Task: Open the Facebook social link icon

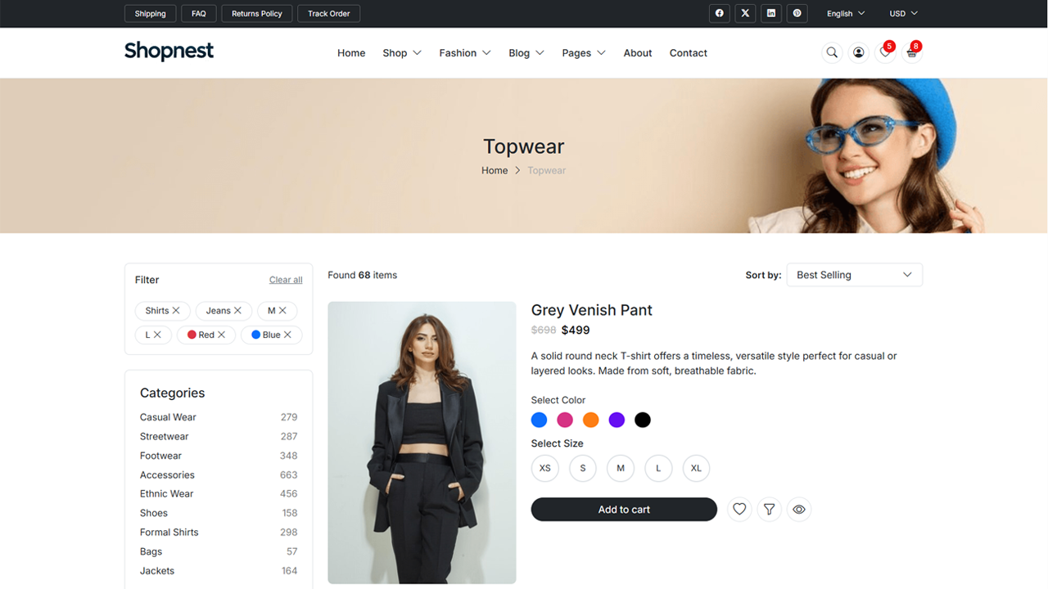Action: (719, 13)
